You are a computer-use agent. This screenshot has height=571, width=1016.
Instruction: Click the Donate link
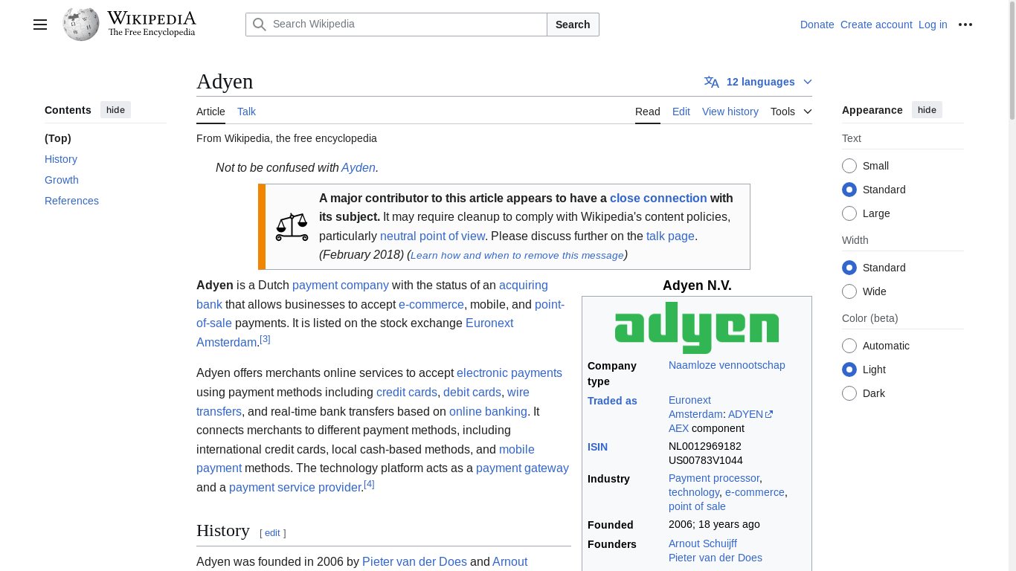click(817, 25)
